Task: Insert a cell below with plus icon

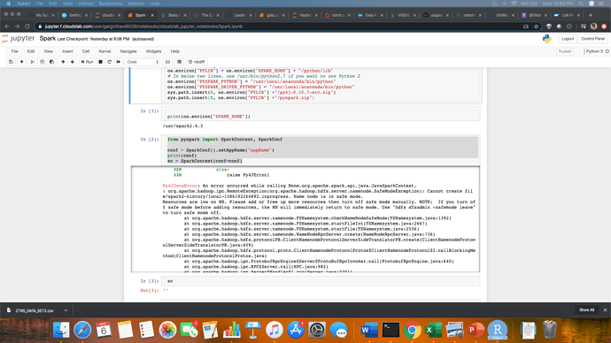Action: tap(22, 62)
